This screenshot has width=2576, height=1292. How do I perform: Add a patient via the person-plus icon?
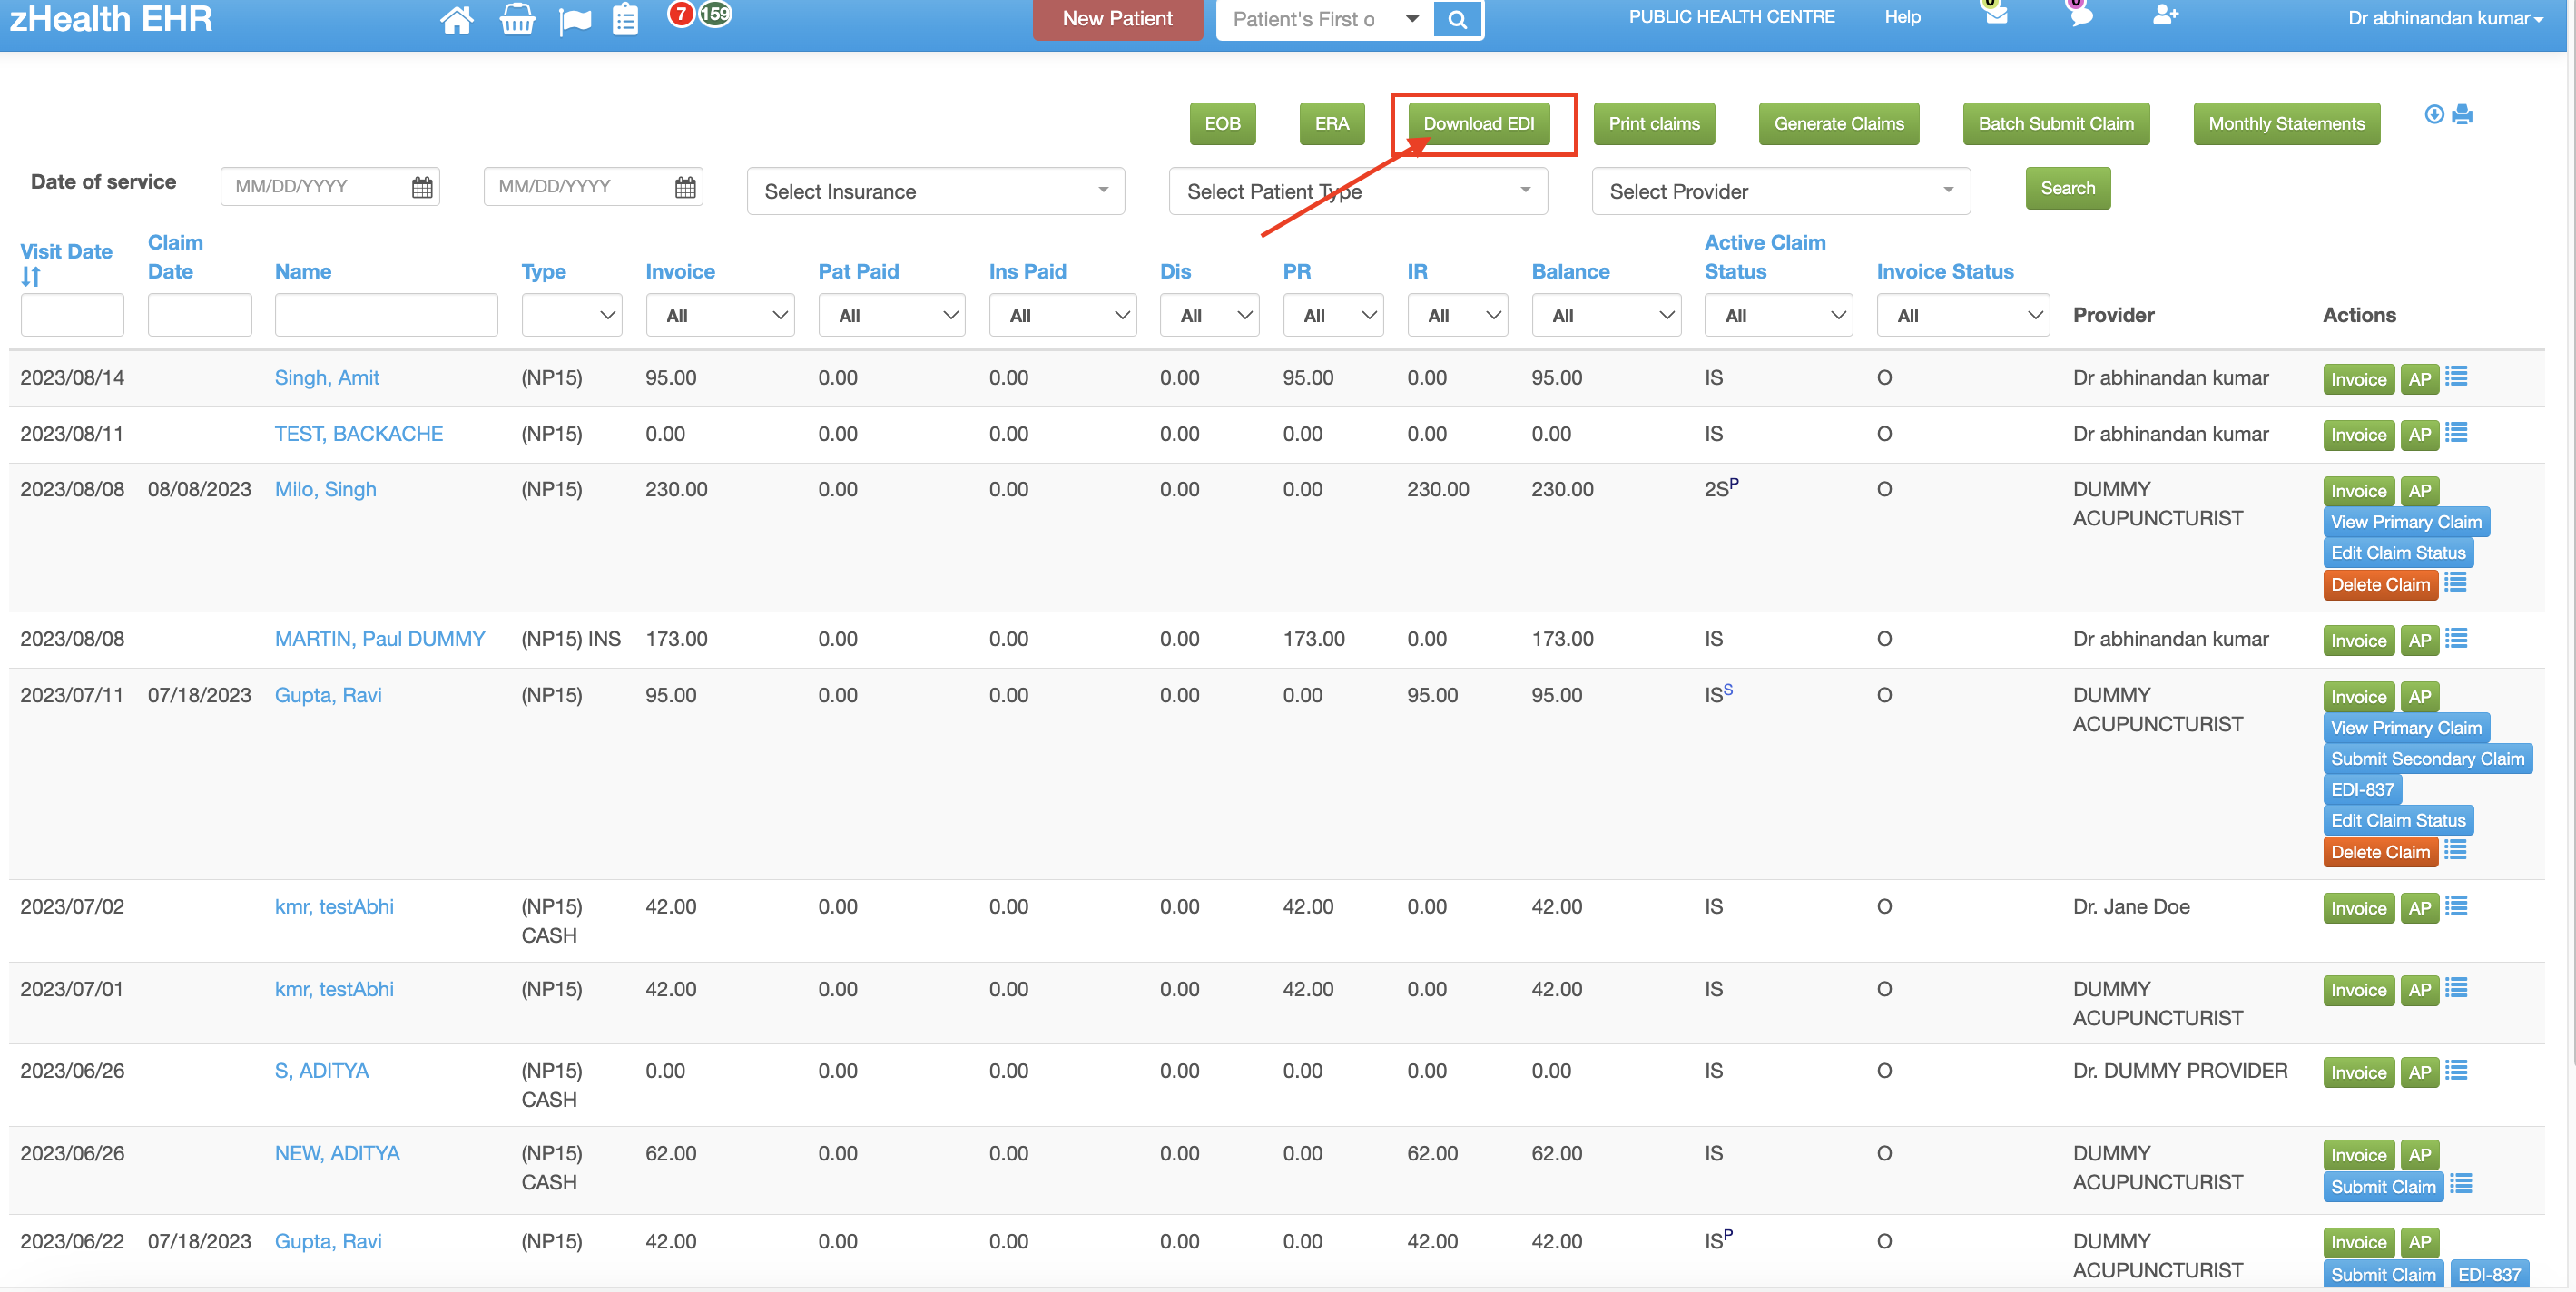[x=2166, y=16]
